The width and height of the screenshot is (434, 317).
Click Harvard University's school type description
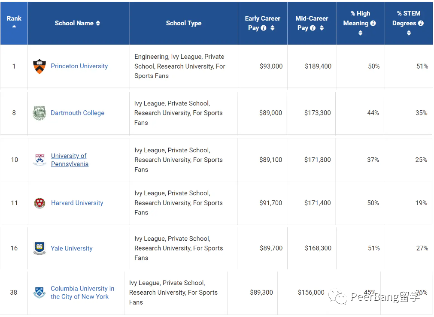coord(179,203)
